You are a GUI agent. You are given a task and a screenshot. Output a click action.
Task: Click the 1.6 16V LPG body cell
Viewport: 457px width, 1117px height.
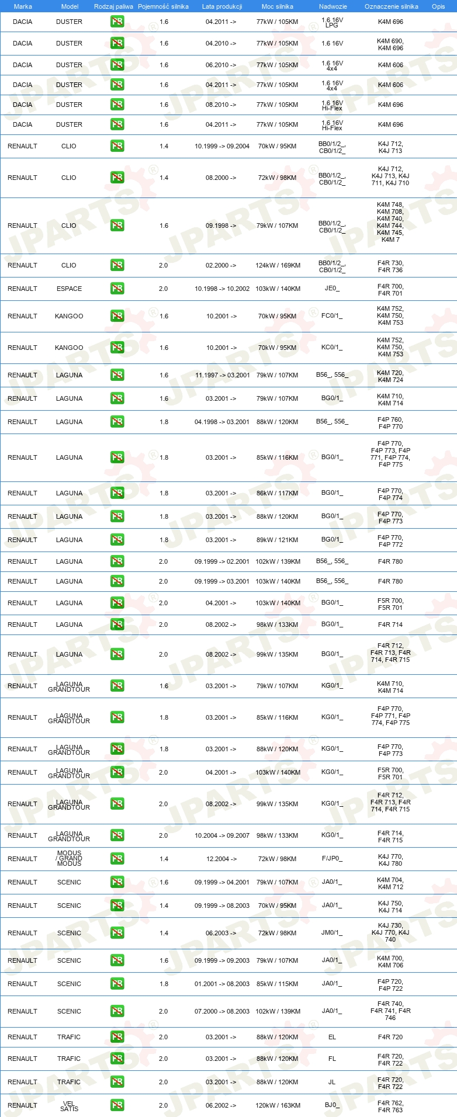click(x=332, y=22)
